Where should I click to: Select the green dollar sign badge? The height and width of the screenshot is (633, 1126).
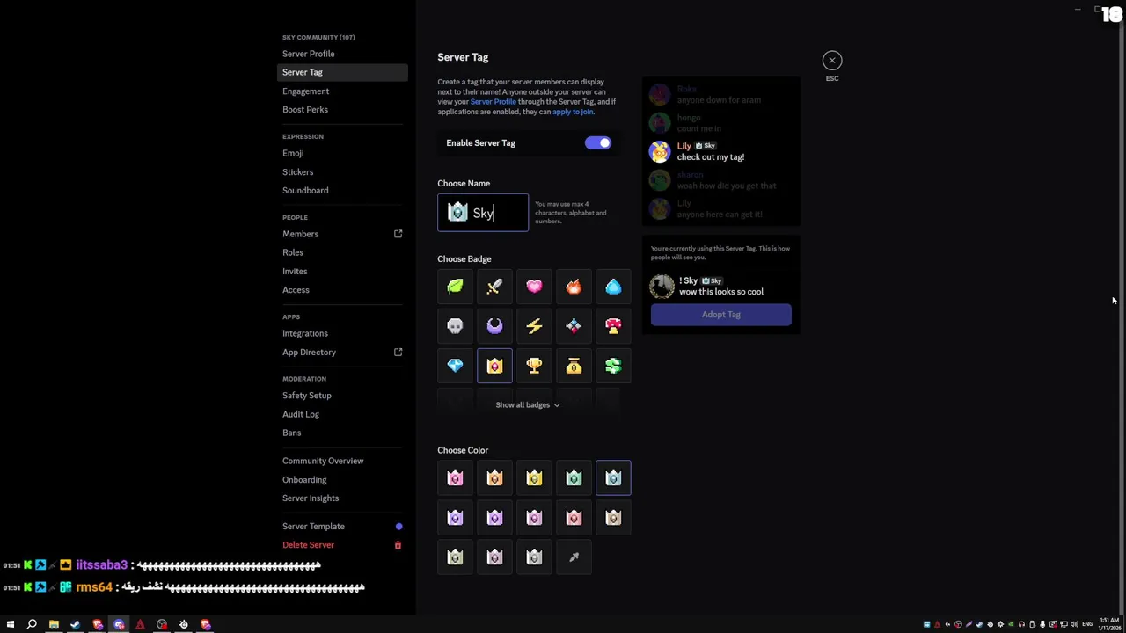[613, 366]
